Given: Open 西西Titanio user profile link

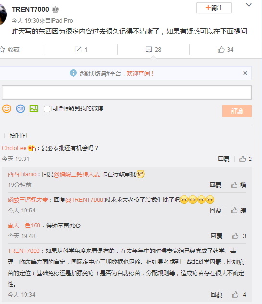Looking at the screenshot, I should pyautogui.click(x=22, y=174).
